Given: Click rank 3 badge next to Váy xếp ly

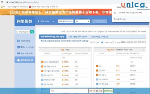Looking at the screenshot, I should click(97, 75).
